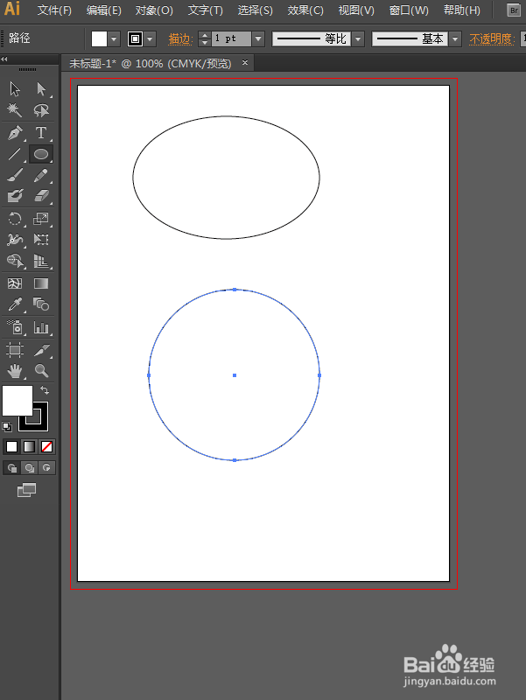Enable Draw Inside mode
Viewport: 526px width, 700px height.
coord(46,468)
